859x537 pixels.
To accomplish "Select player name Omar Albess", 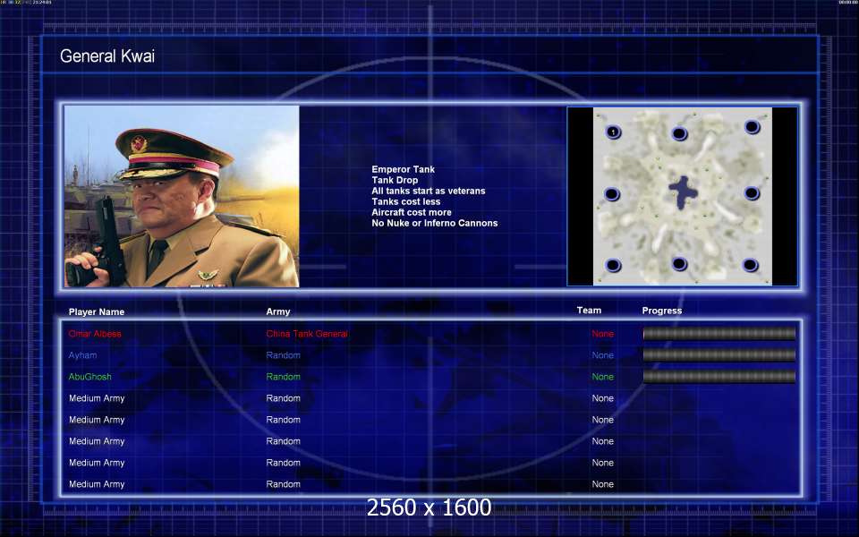I will (95, 334).
